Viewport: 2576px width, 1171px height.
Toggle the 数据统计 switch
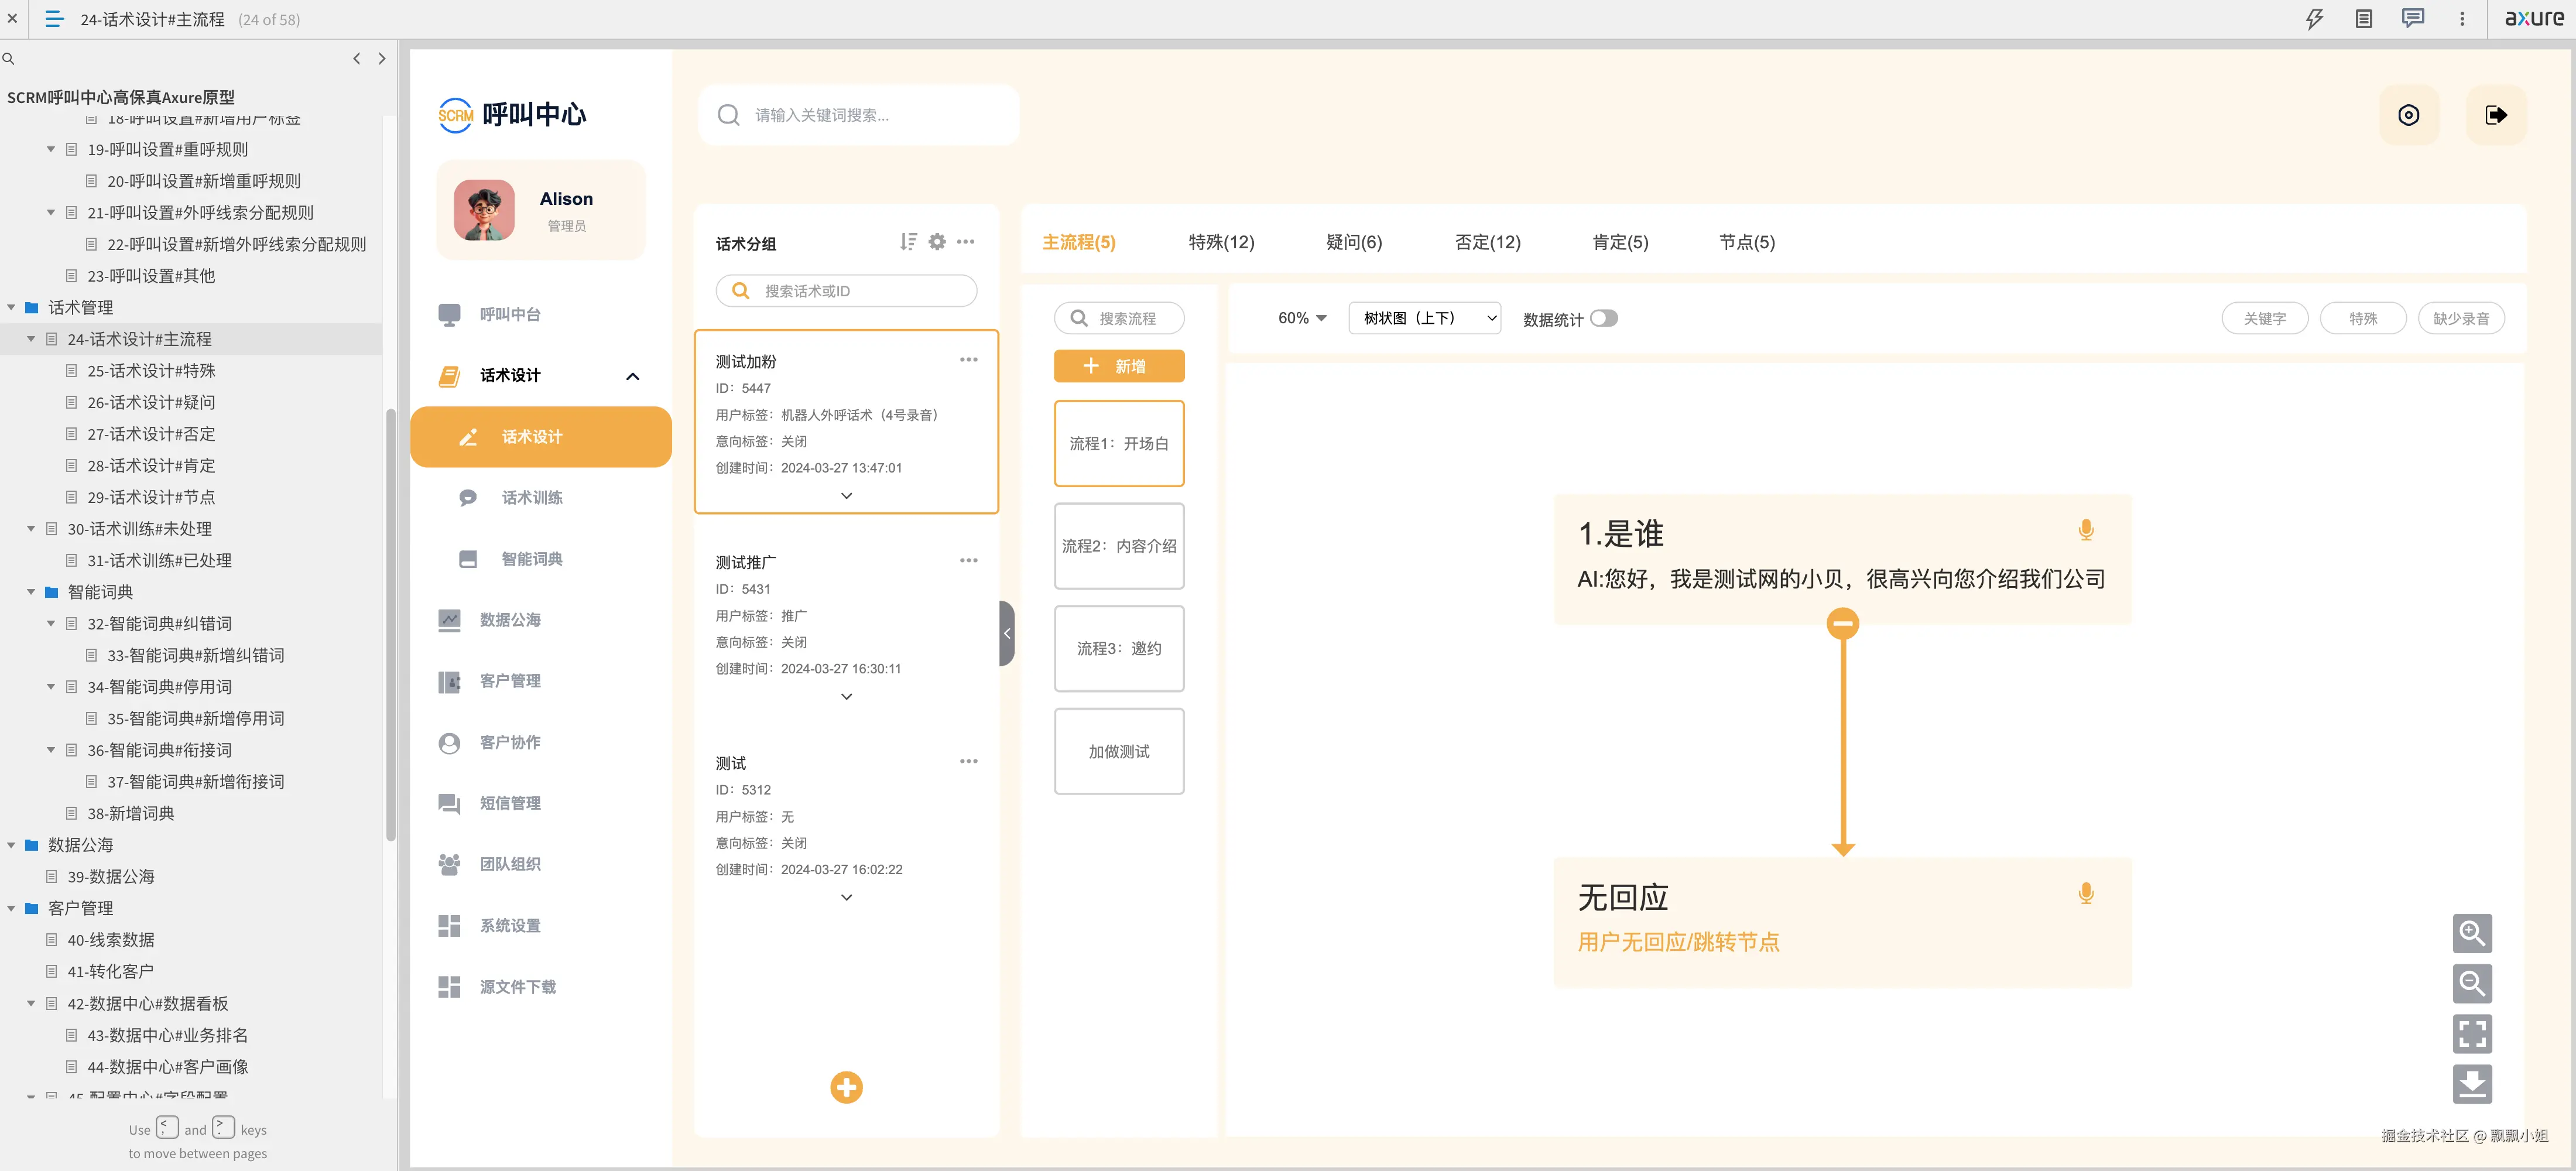tap(1603, 318)
